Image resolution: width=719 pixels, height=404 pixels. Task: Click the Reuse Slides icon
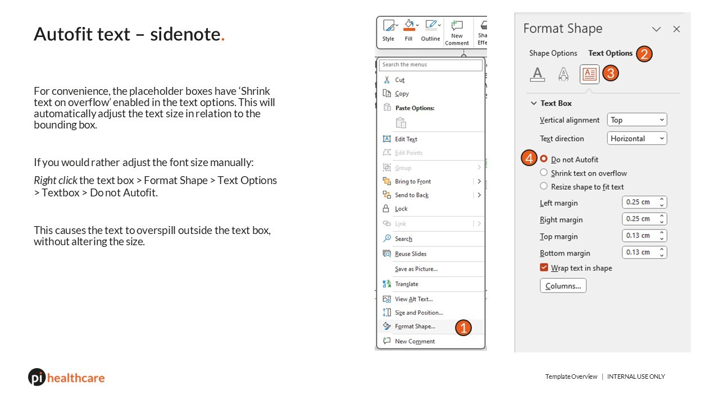click(x=386, y=254)
